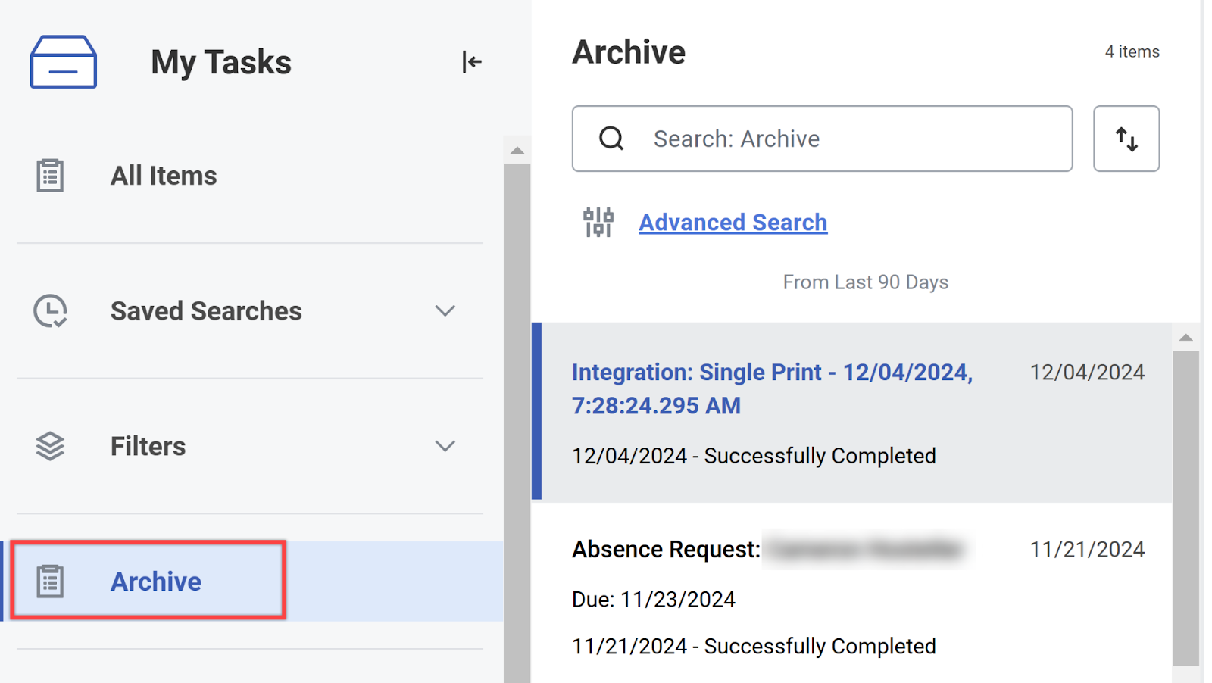Open the Archive view from the sidebar
The height and width of the screenshot is (683, 1212).
pyautogui.click(x=156, y=581)
